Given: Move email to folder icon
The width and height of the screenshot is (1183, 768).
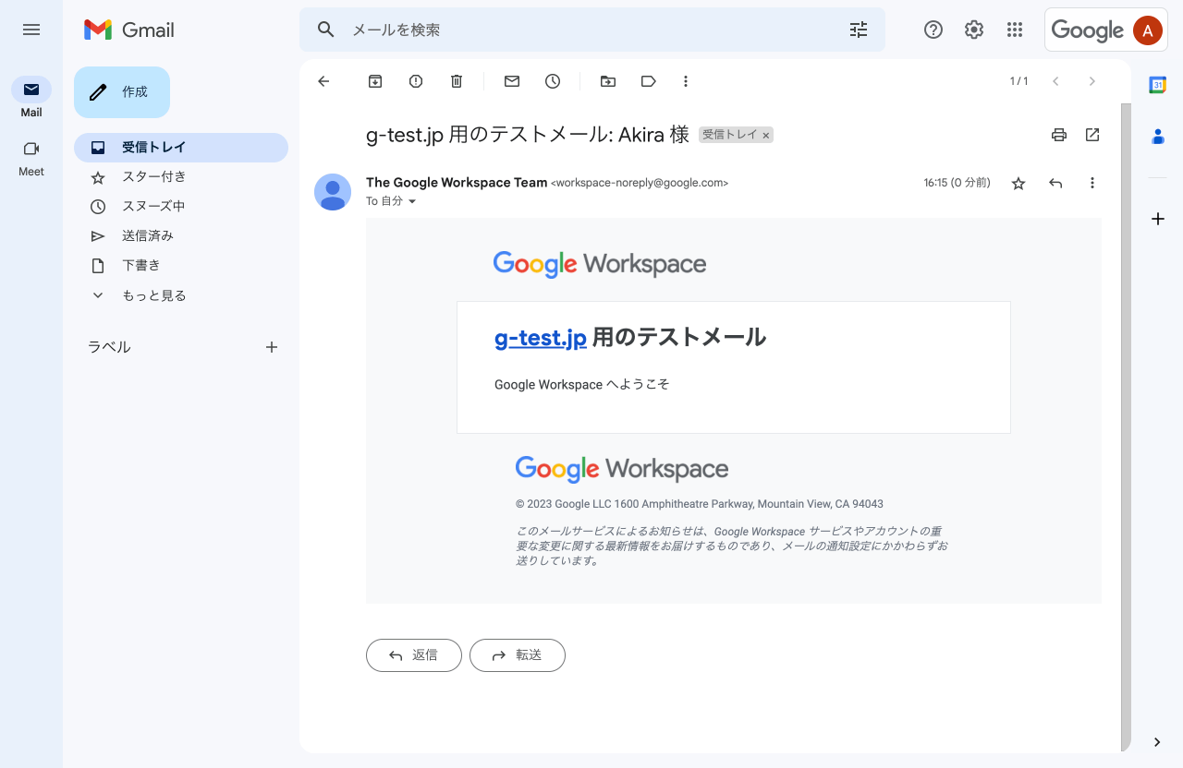Looking at the screenshot, I should [x=608, y=81].
